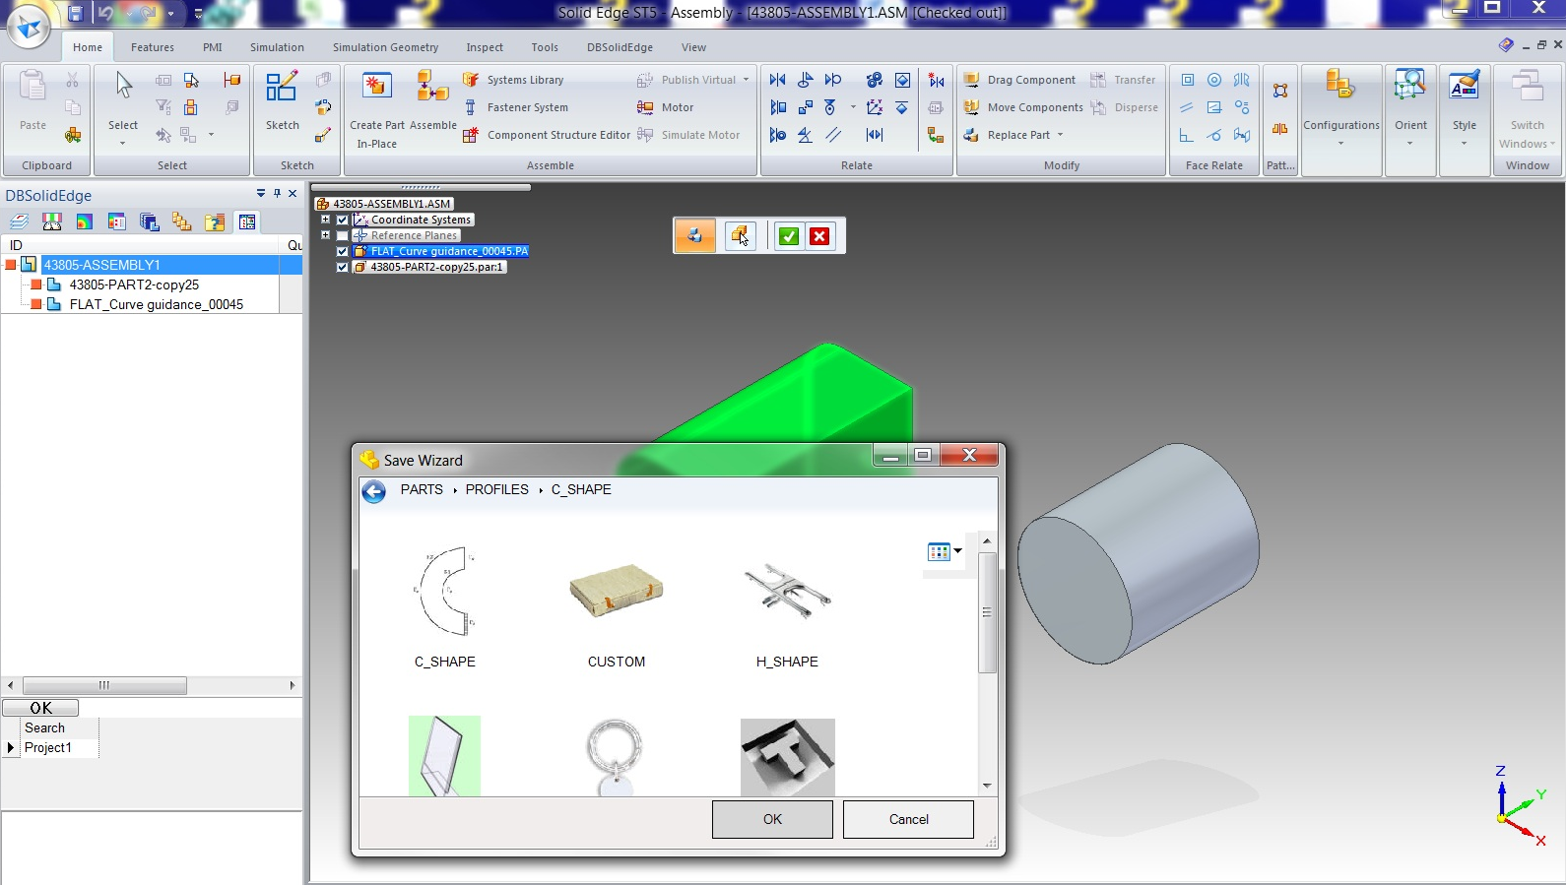Click C_SHAPE in Save Wizard breadcrumb
Viewport: 1566px width, 885px height.
point(581,489)
